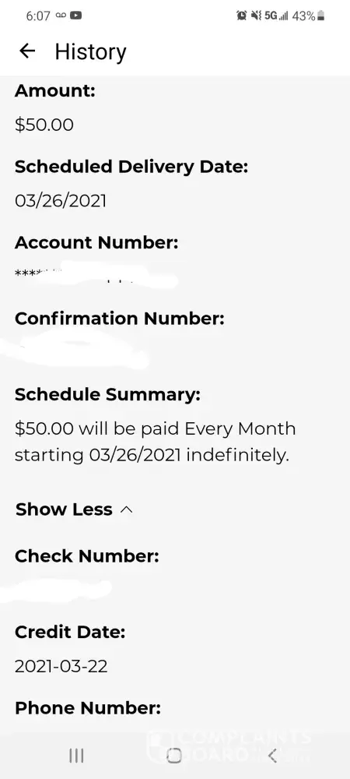The image size is (350, 779).
Task: Tap the Check Number label
Action: 87,556
